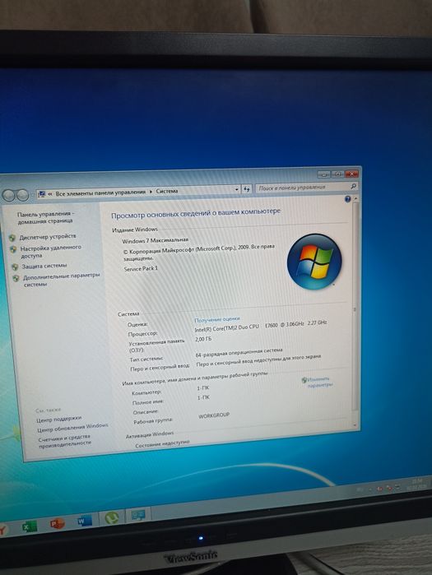Click the shield icon next to 'Изменить параметры'
This screenshot has width=432, height=575.
(304, 380)
